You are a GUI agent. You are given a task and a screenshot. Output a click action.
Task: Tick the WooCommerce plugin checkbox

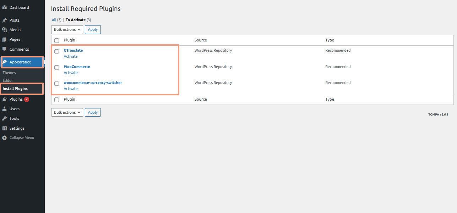pyautogui.click(x=56, y=68)
